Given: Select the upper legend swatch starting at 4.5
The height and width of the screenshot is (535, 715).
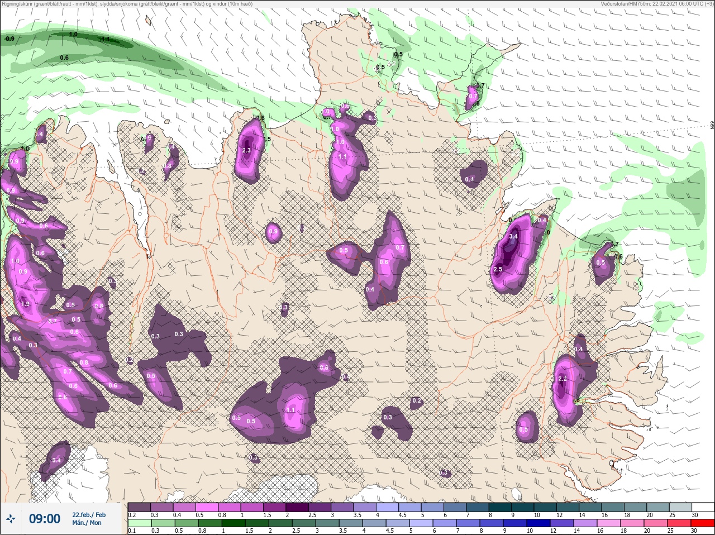Looking at the screenshot, I should pos(410,507).
